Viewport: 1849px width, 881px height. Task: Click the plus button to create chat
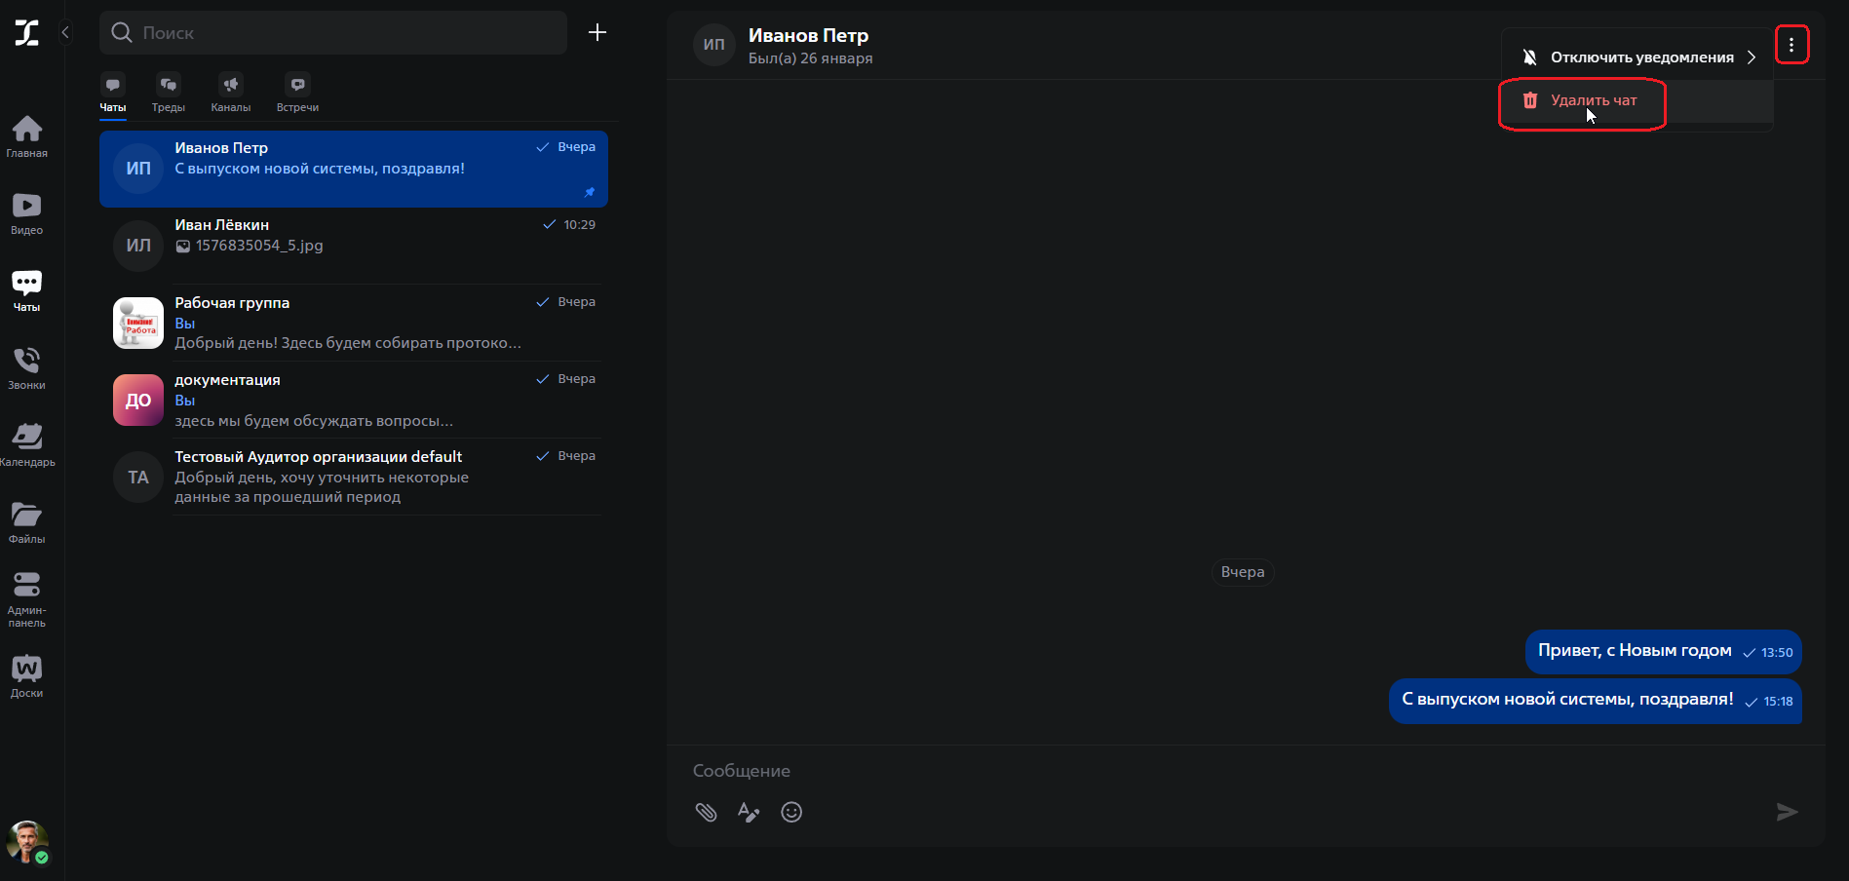click(597, 32)
